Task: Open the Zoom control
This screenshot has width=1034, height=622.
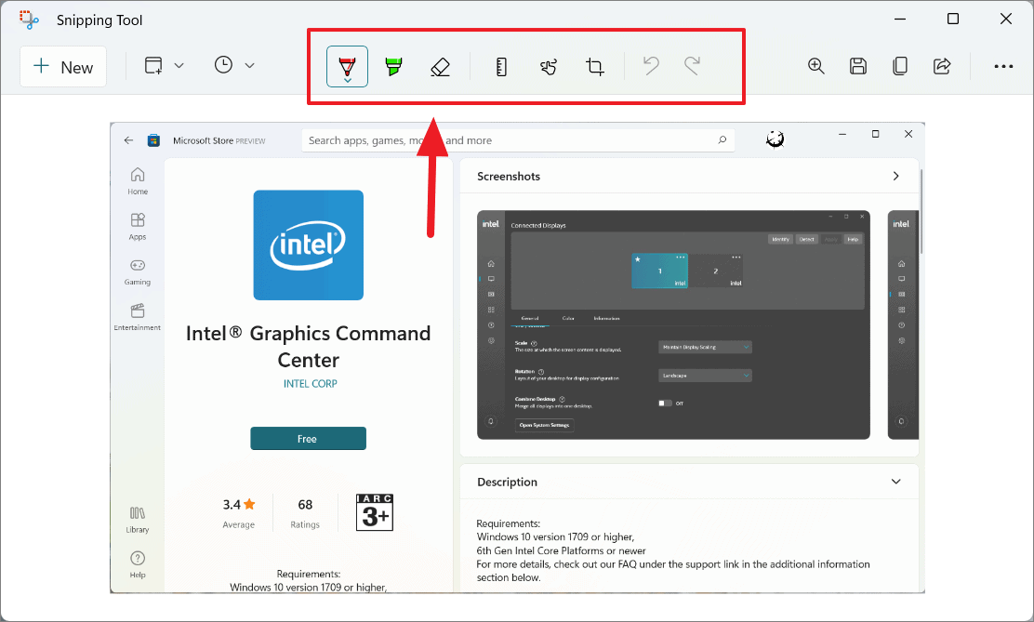Action: tap(816, 66)
